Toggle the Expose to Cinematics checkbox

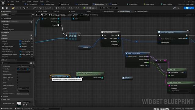17,86
